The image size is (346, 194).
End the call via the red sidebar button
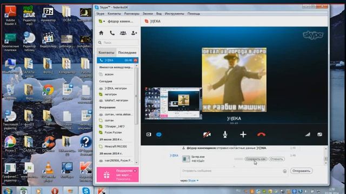[135, 60]
